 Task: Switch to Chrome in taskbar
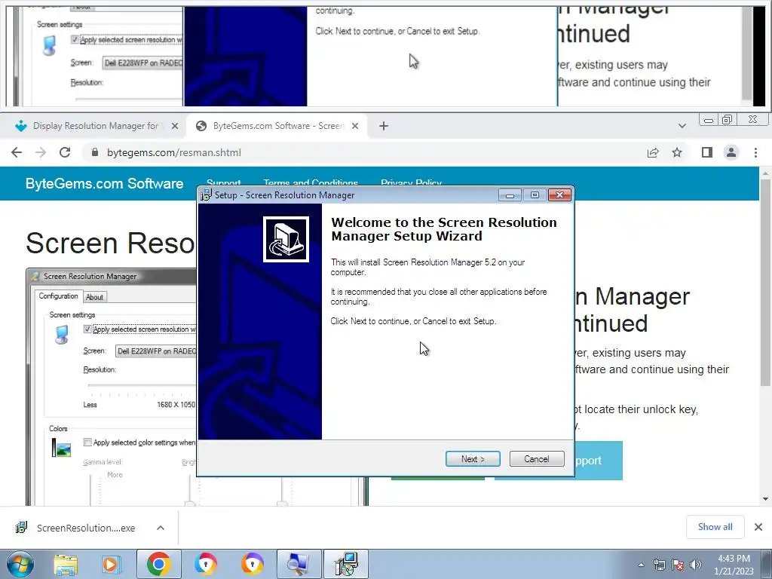click(x=158, y=564)
